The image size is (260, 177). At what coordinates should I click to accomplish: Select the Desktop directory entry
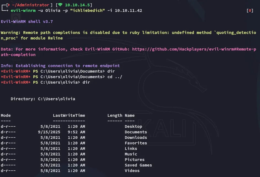click(133, 126)
